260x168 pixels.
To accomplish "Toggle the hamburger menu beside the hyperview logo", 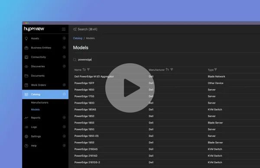I will pyautogui.click(x=64, y=29).
